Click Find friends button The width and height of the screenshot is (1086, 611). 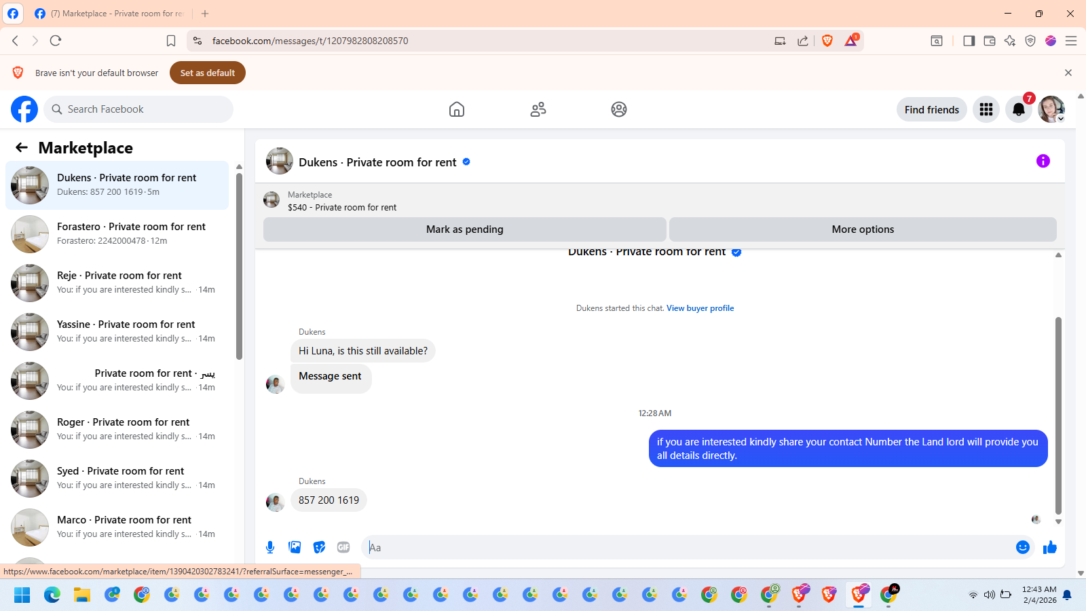932,109
